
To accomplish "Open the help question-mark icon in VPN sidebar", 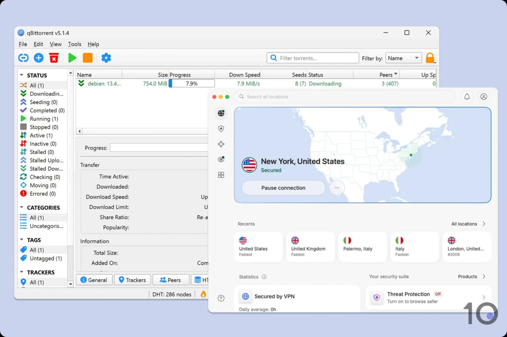I will click(221, 298).
